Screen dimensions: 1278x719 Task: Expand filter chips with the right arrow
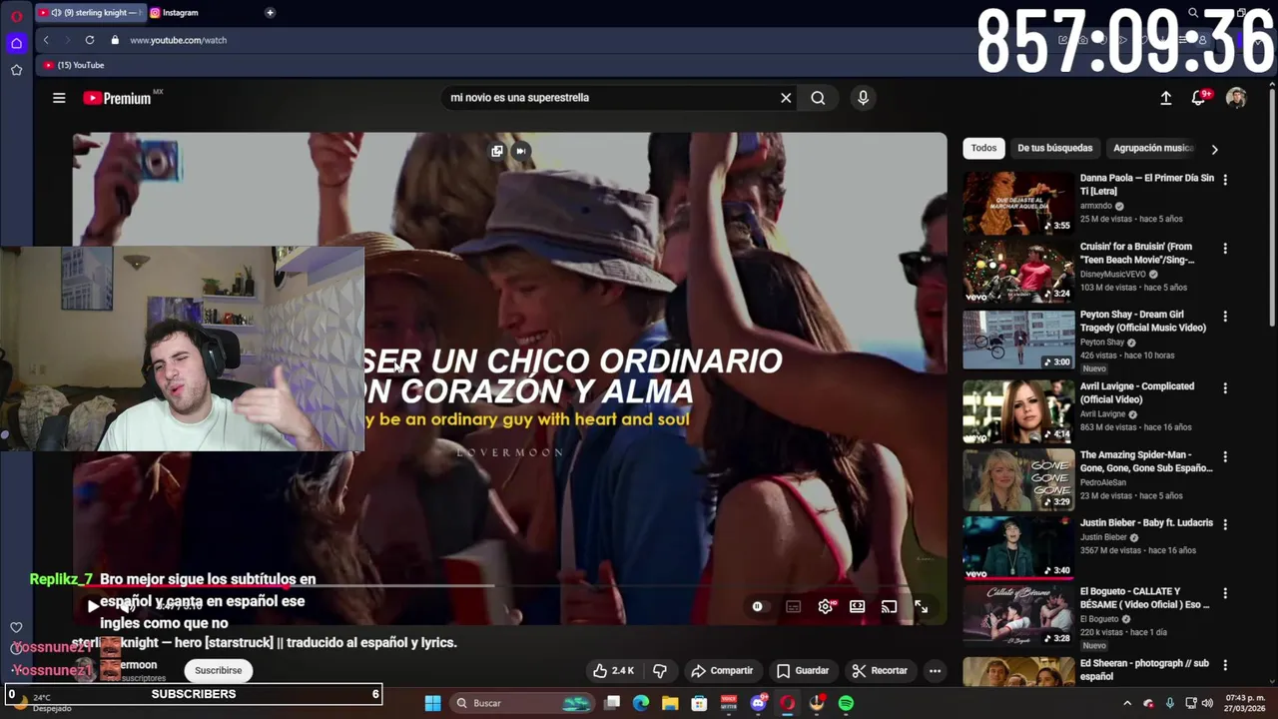coord(1214,149)
